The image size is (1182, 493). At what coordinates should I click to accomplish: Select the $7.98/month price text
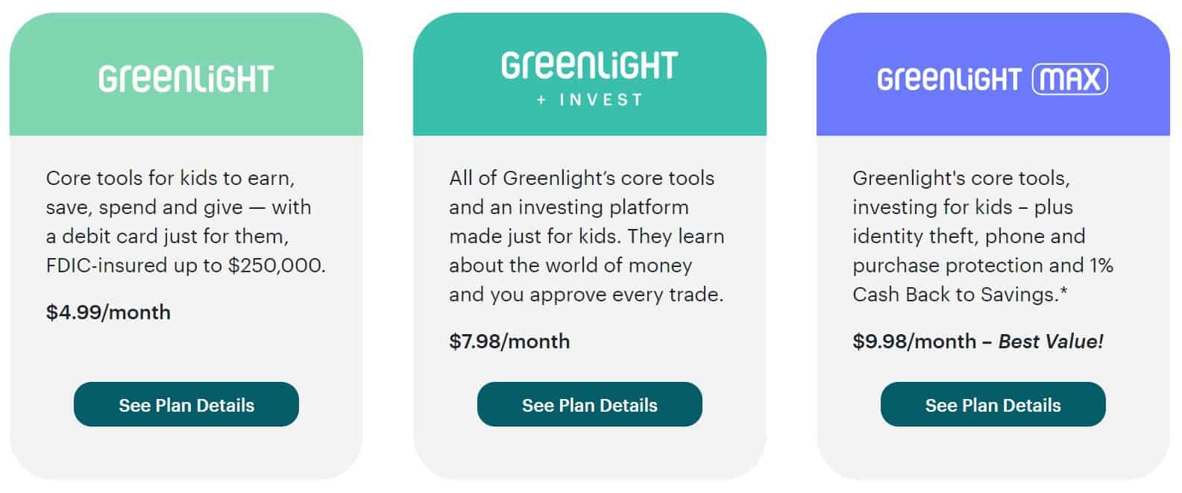pos(509,341)
